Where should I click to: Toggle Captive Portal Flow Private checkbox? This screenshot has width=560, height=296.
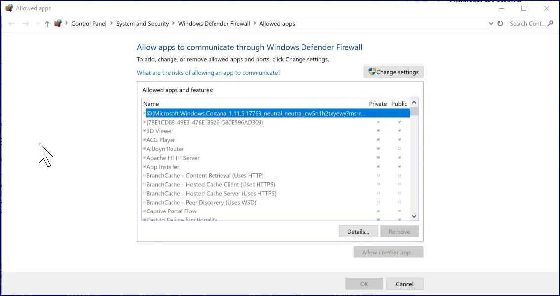378,211
